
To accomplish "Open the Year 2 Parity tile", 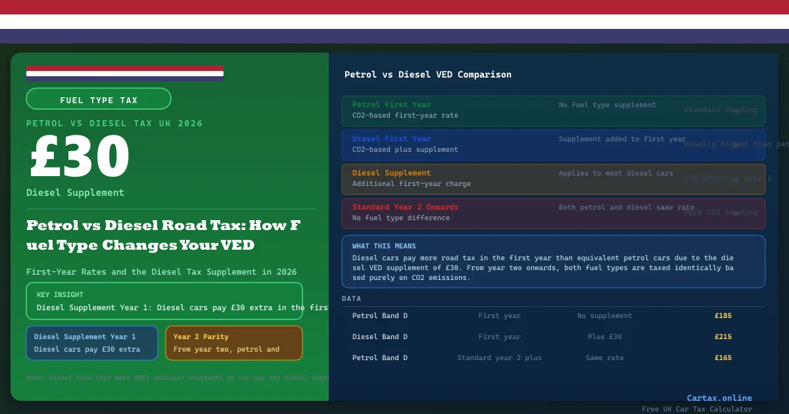I will point(233,343).
